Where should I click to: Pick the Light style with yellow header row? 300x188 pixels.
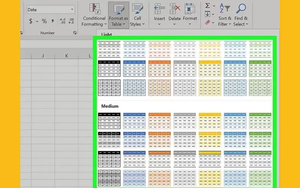tap(210, 68)
